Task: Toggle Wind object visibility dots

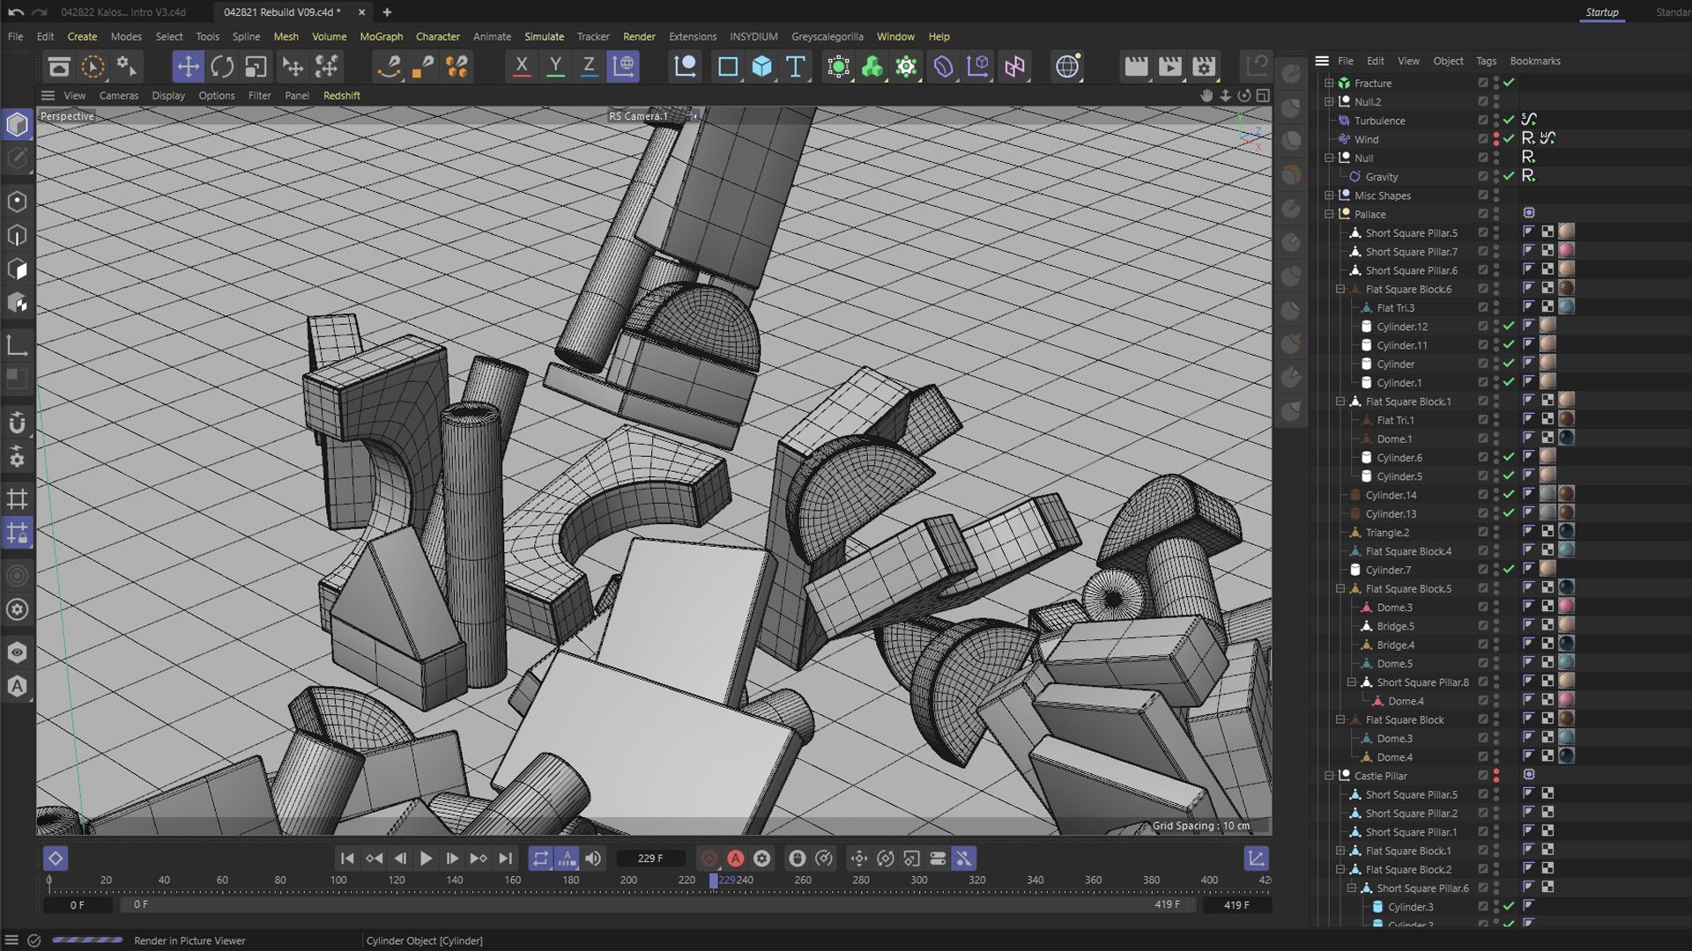Action: [1496, 139]
